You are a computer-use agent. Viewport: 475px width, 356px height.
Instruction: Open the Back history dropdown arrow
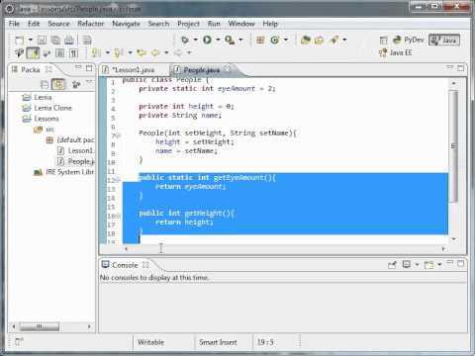coord(166,52)
